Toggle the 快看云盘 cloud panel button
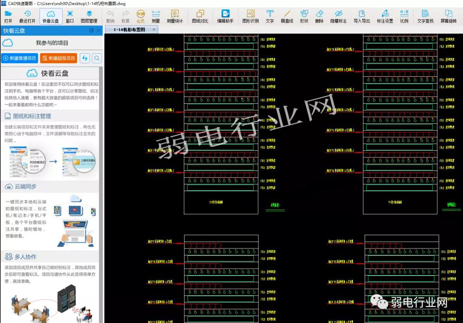This screenshot has width=463, height=323. [51, 16]
